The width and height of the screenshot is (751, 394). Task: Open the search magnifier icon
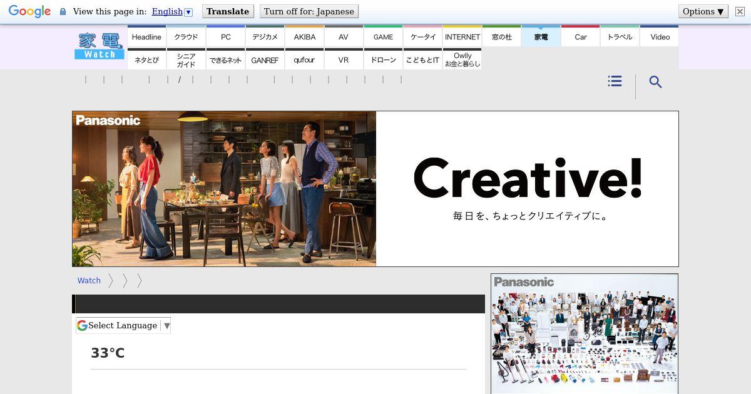655,82
